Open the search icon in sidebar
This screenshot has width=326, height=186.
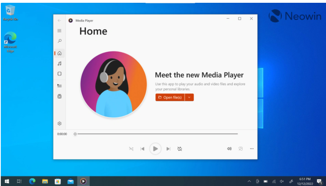pos(59,41)
